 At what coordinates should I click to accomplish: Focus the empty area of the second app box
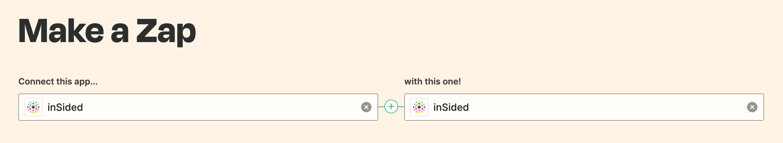tap(606, 107)
